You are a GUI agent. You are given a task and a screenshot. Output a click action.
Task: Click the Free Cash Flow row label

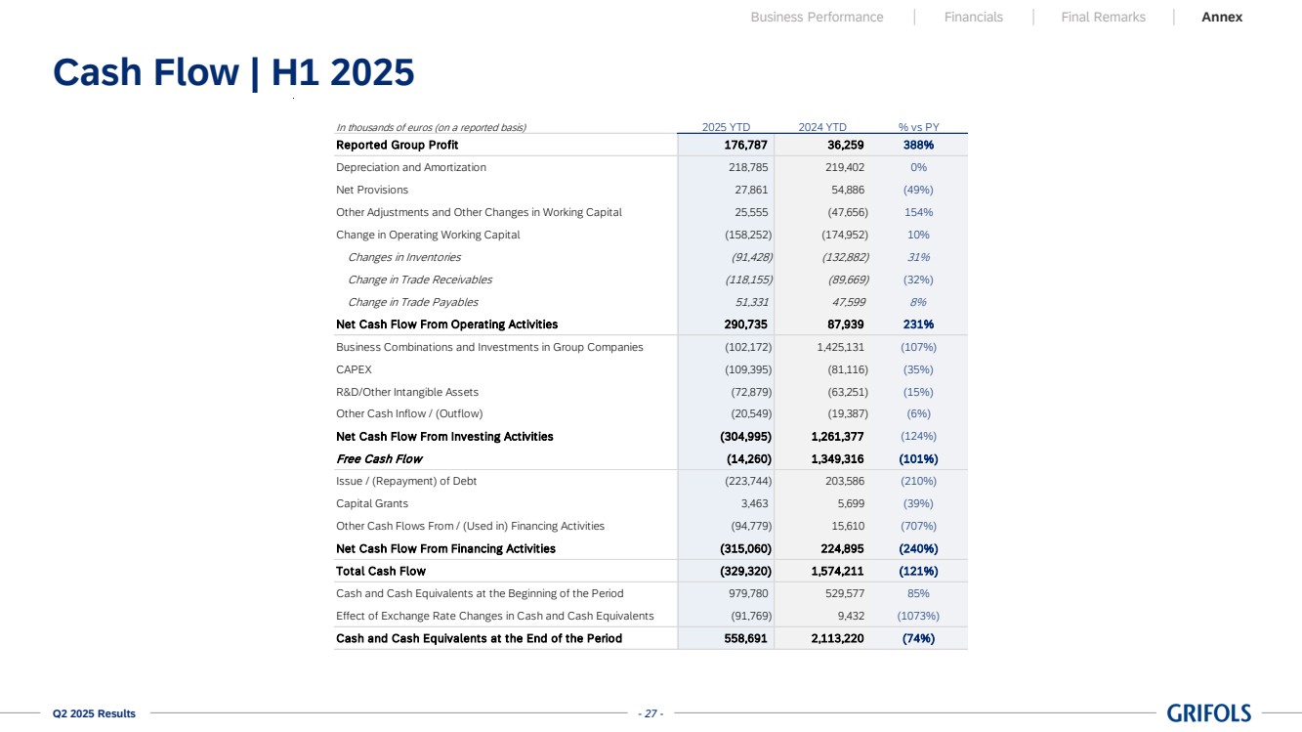tap(379, 459)
